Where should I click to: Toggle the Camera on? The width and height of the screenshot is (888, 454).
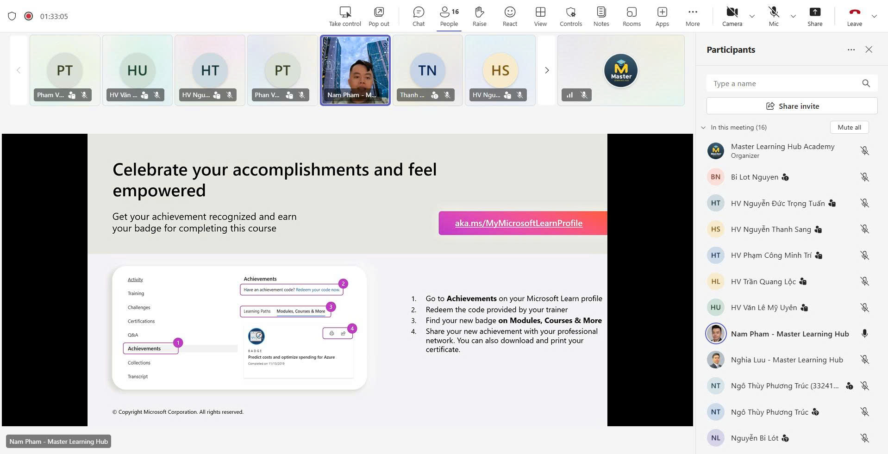[x=732, y=16]
